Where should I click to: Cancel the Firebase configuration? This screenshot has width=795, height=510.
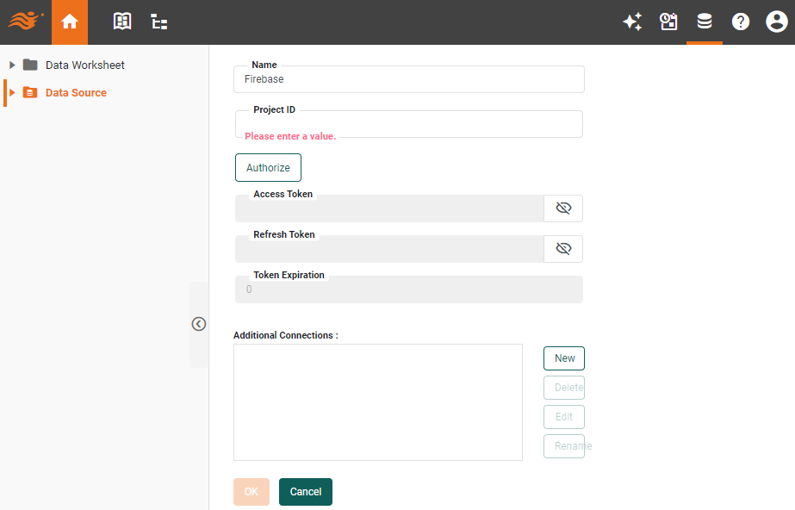(305, 491)
